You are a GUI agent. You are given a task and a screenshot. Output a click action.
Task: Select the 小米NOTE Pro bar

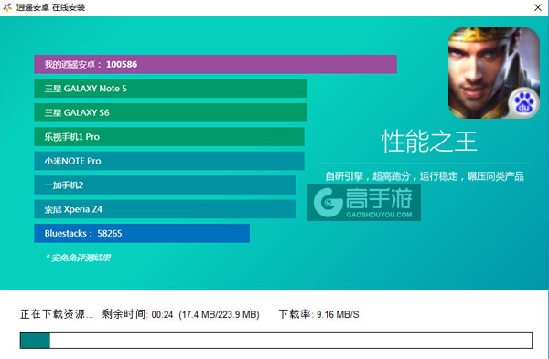click(x=169, y=161)
